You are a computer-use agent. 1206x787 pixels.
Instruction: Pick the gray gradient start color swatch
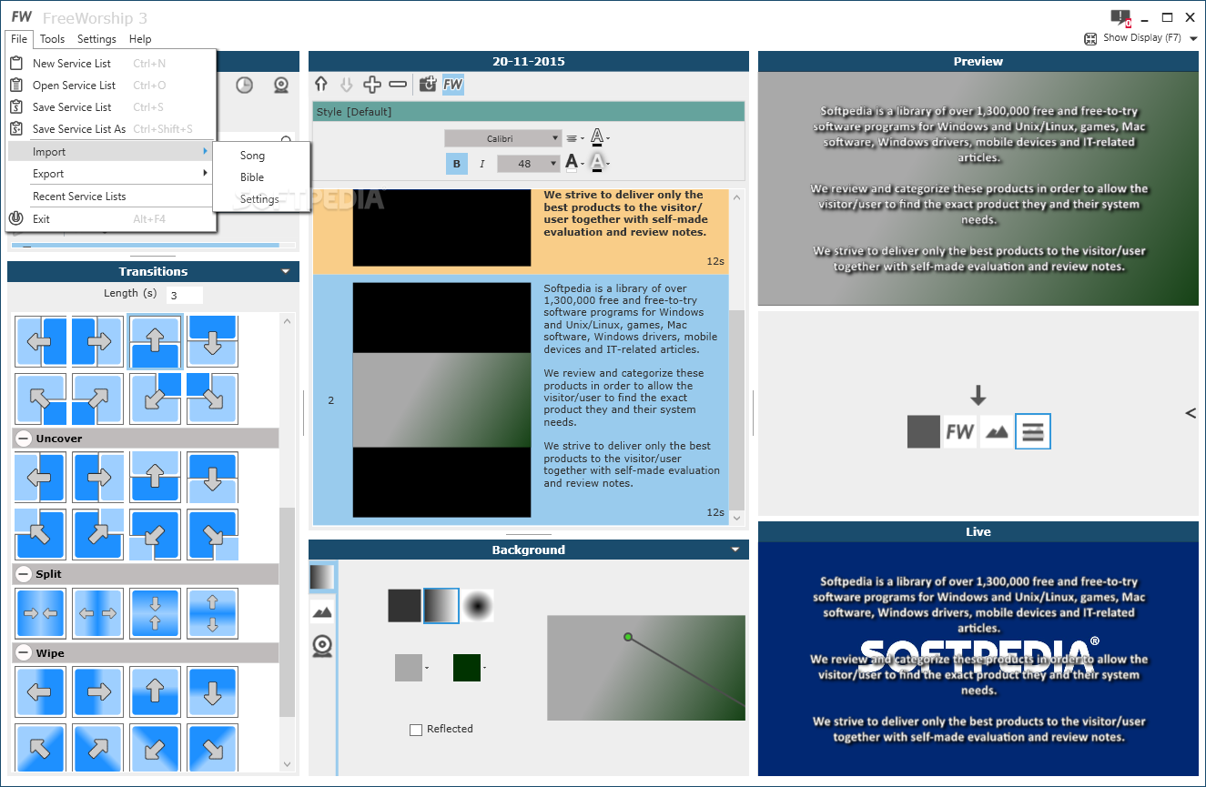(x=409, y=668)
